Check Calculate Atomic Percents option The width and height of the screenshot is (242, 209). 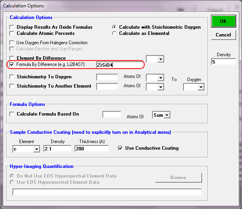coord(12,33)
